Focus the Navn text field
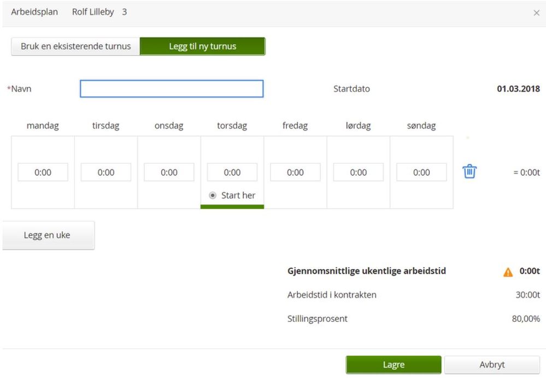Image resolution: width=546 pixels, height=378 pixels. click(172, 89)
